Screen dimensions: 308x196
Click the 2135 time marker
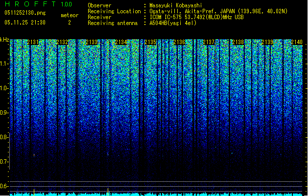[150, 42]
